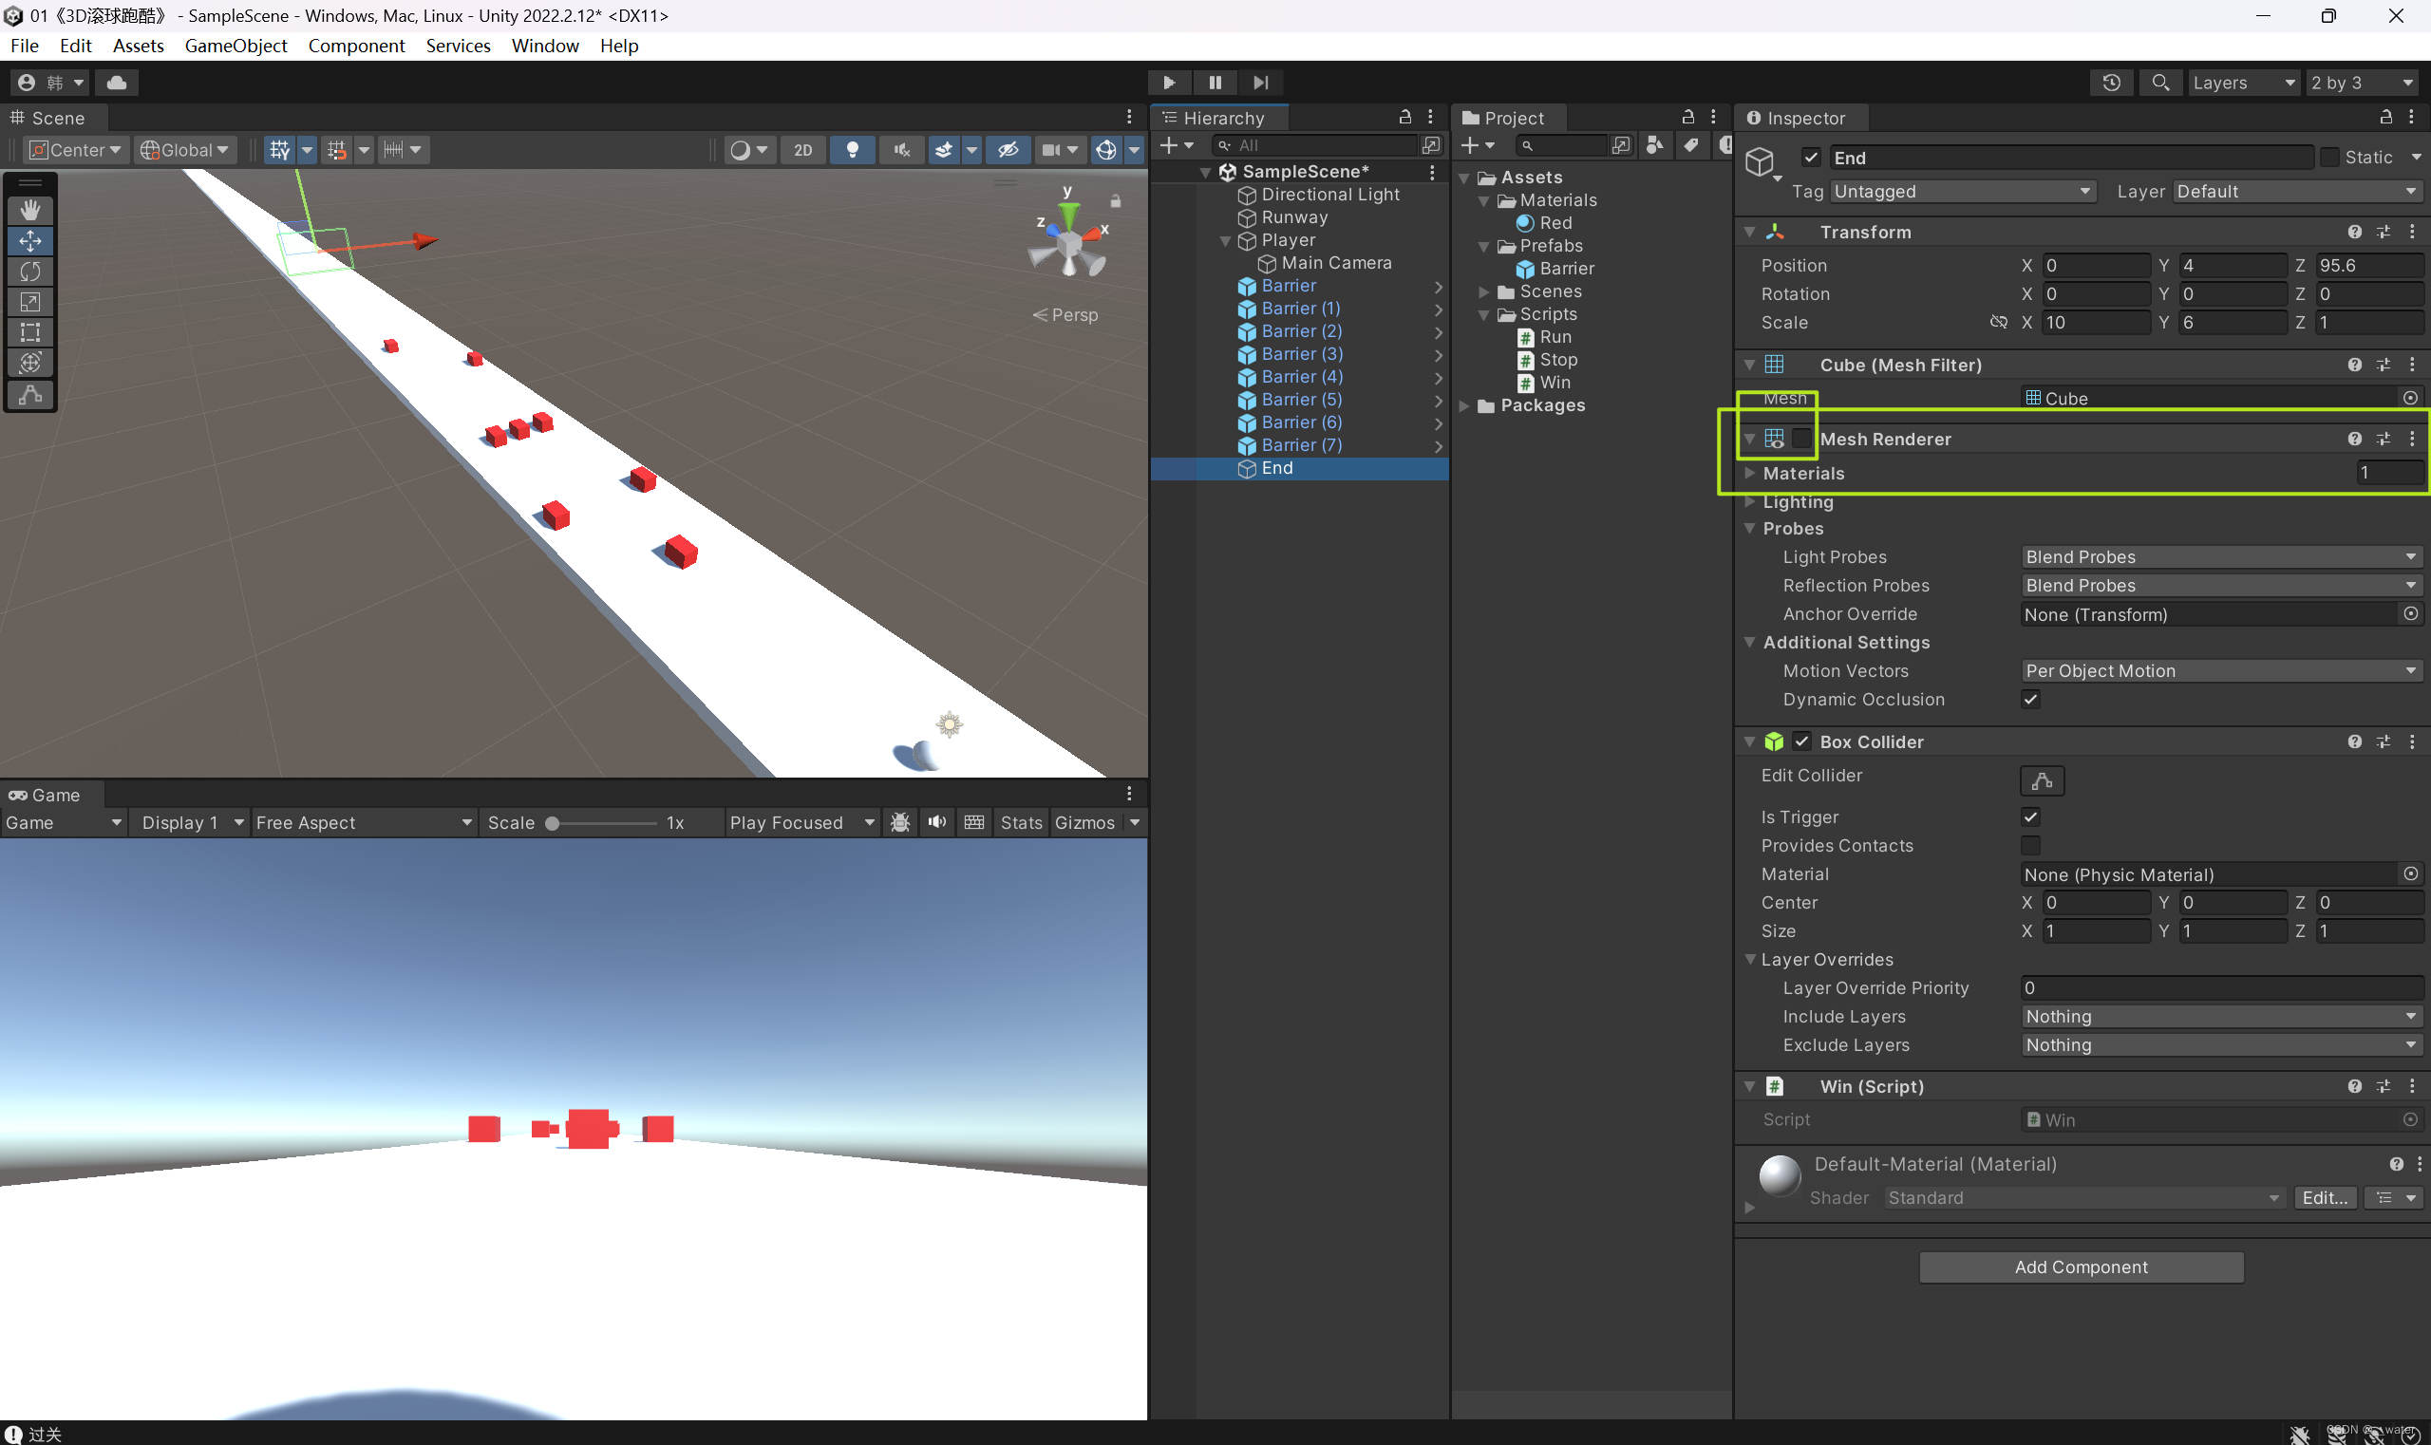Click the Game view Scale slider

(604, 824)
